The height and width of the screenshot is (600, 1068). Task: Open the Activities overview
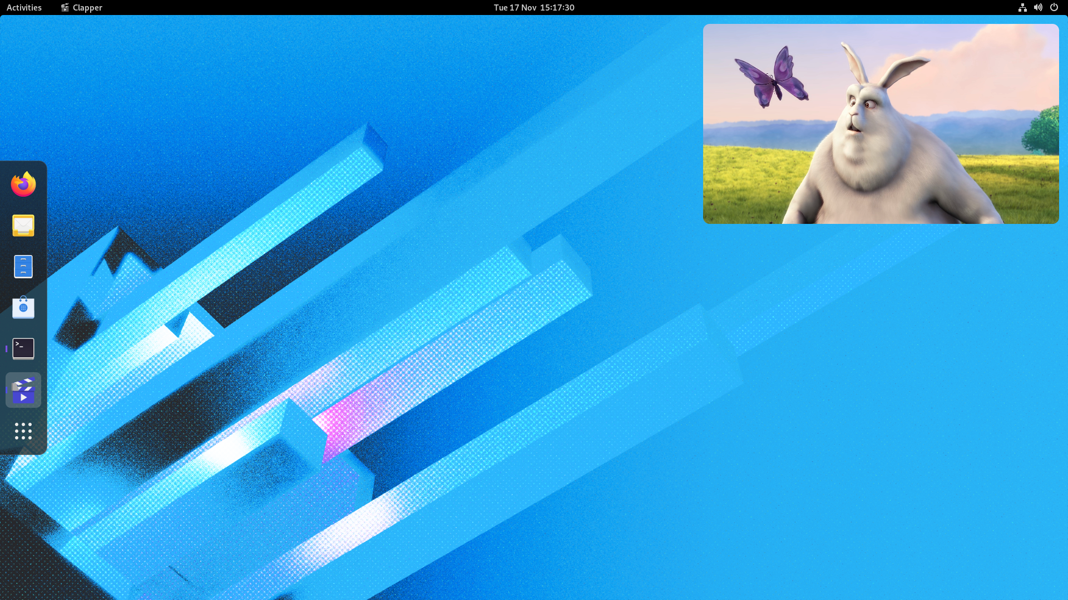point(24,7)
